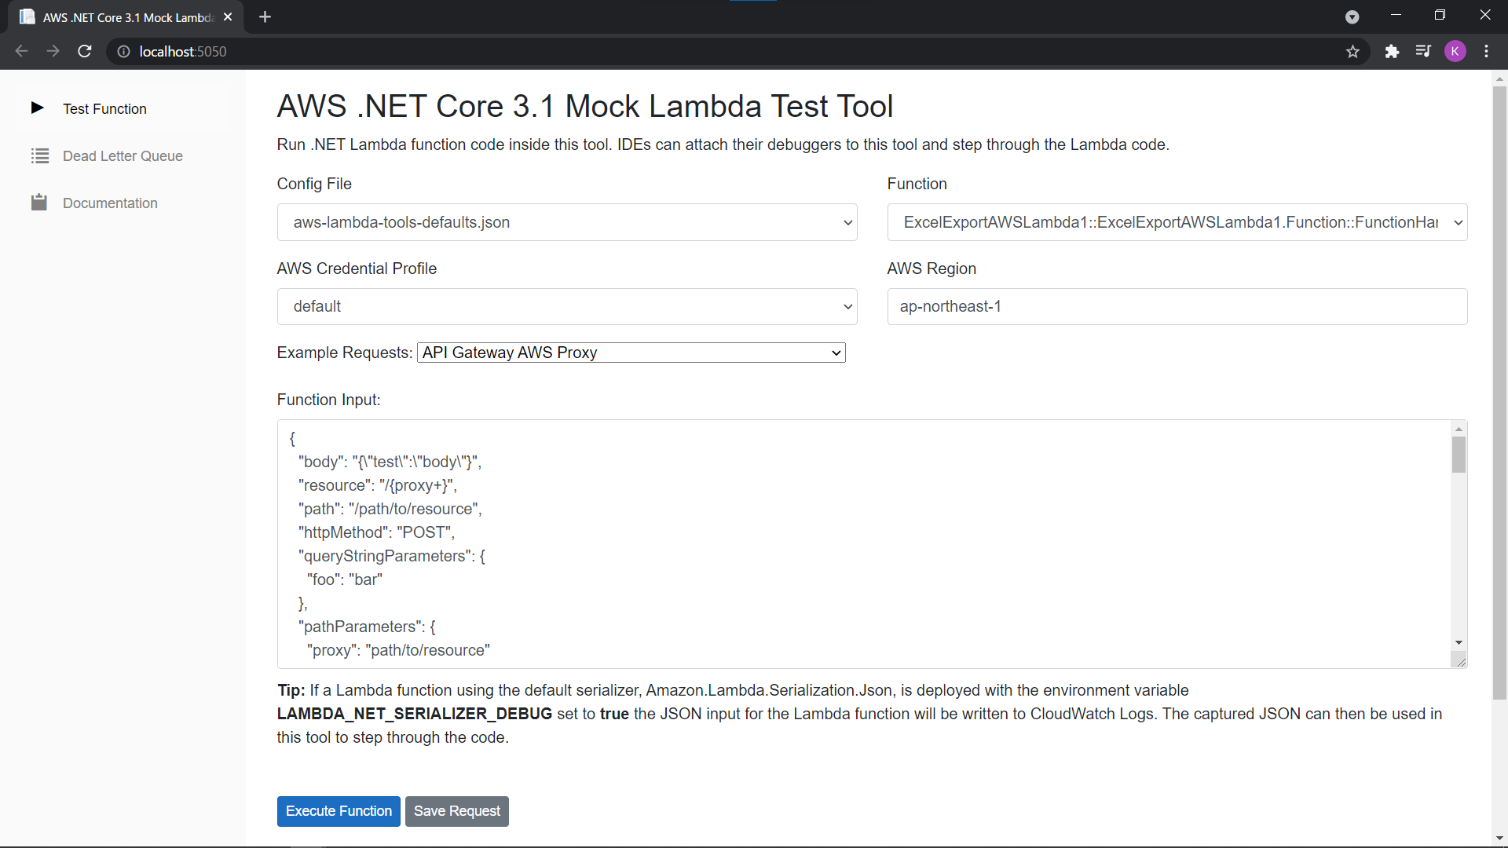Screen dimensions: 1508x848
Task: Click the "queryStringParameters" line
Action: (391, 556)
